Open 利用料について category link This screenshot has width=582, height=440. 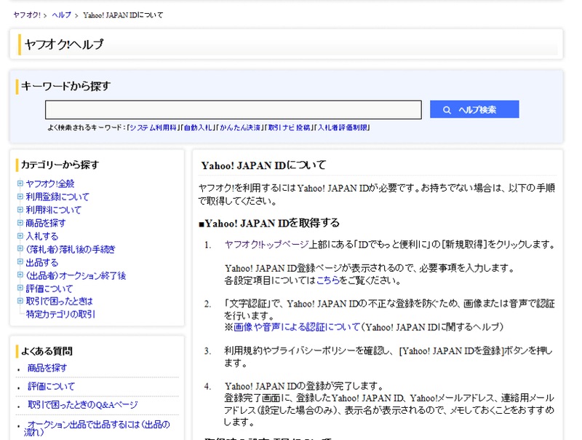pyautogui.click(x=53, y=210)
